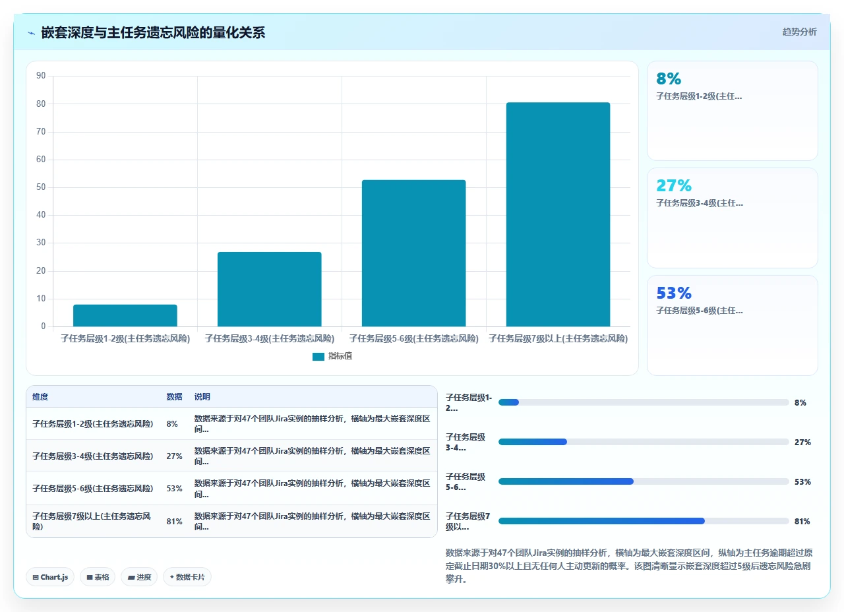
Task: Click the 数据卡片 tag
Action: click(187, 577)
